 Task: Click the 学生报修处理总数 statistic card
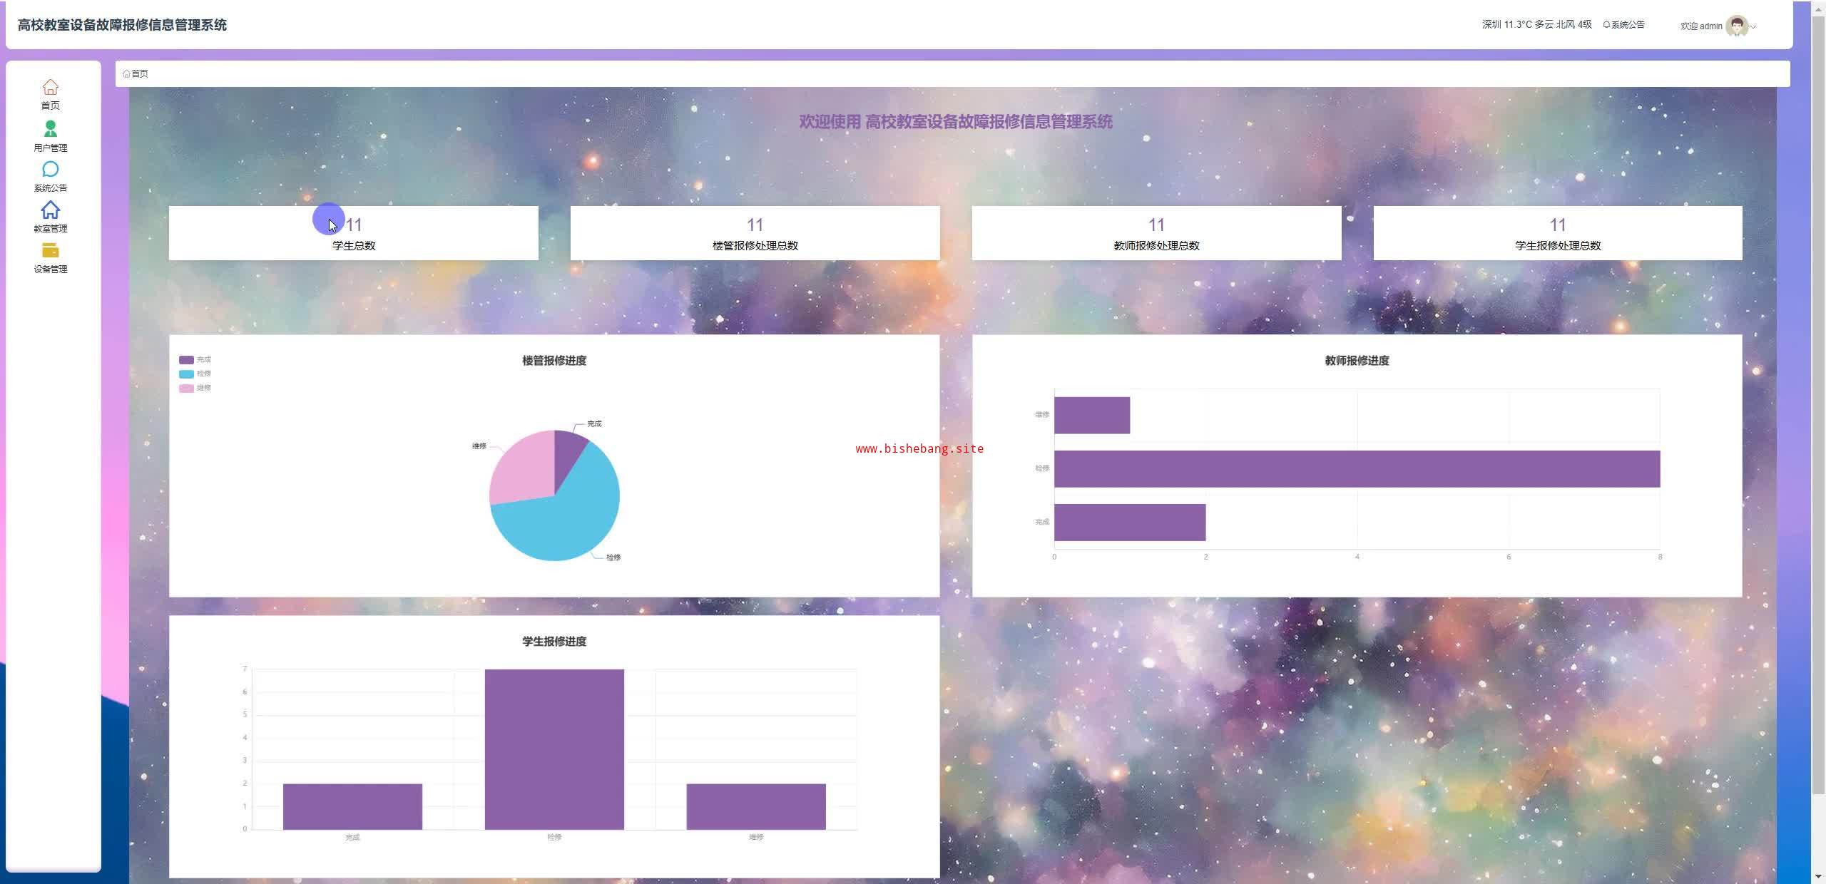[x=1557, y=233]
